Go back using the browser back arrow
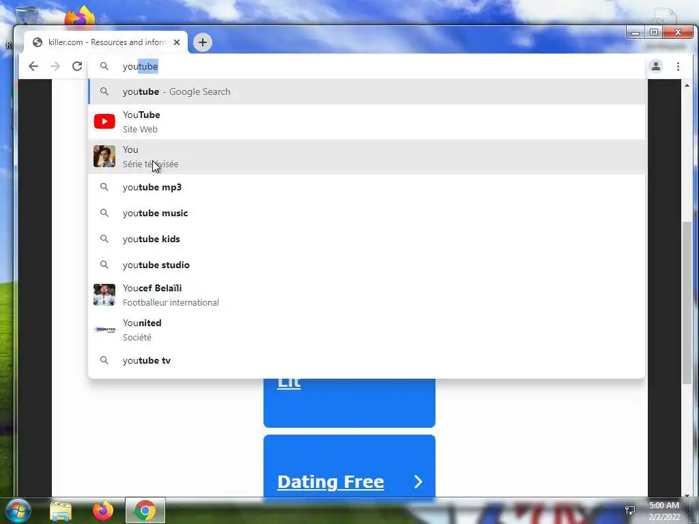The image size is (699, 524). 33,66
